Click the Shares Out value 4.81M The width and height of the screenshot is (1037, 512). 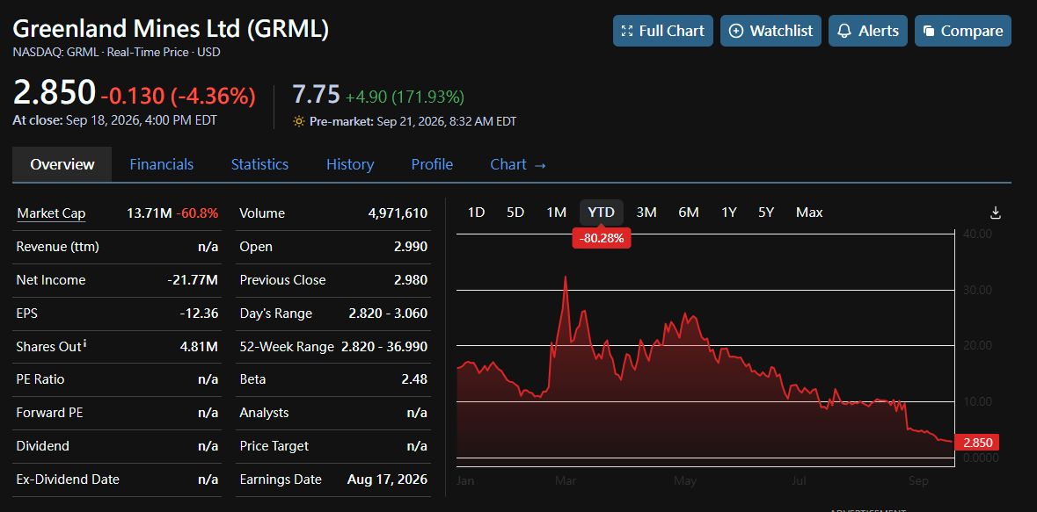pos(199,346)
